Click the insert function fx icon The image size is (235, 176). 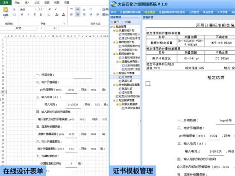click(x=54, y=28)
